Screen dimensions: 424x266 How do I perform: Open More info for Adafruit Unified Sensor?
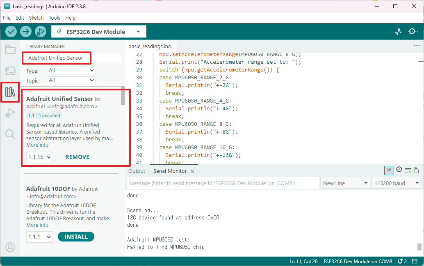(x=37, y=145)
